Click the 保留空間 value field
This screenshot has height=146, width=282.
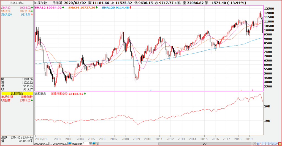(86, 144)
